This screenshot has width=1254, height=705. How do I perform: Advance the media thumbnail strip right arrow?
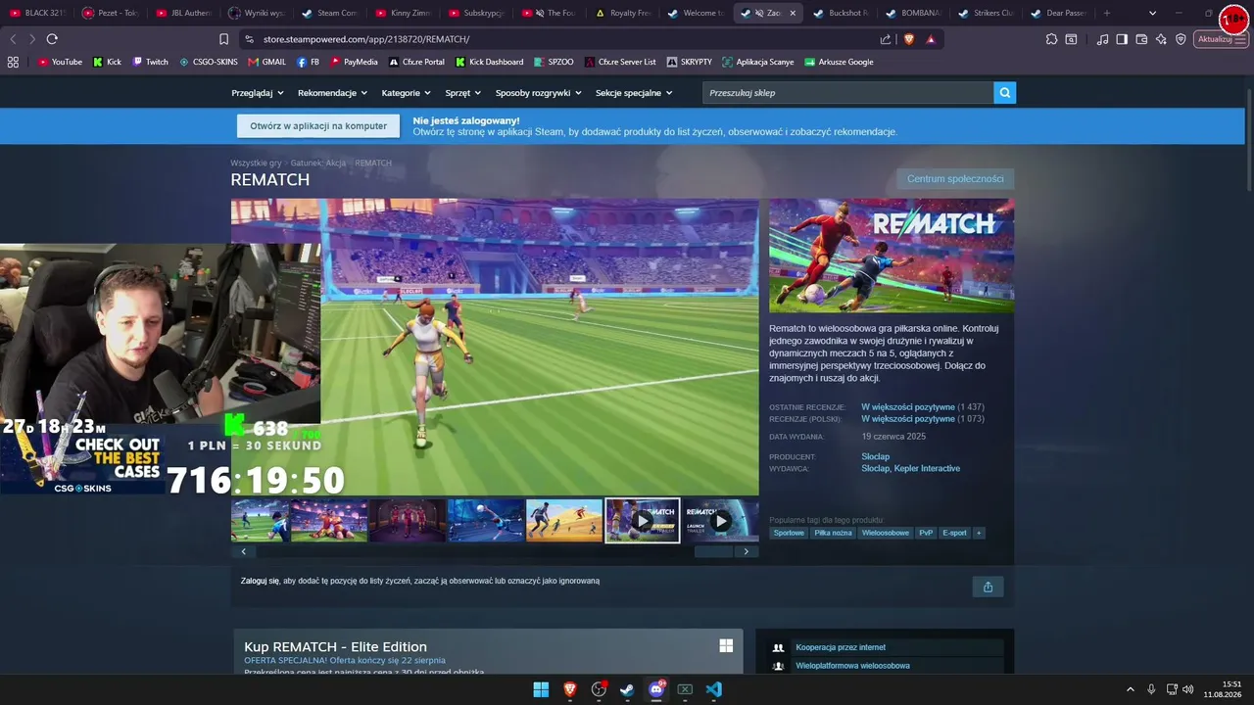[x=747, y=551]
